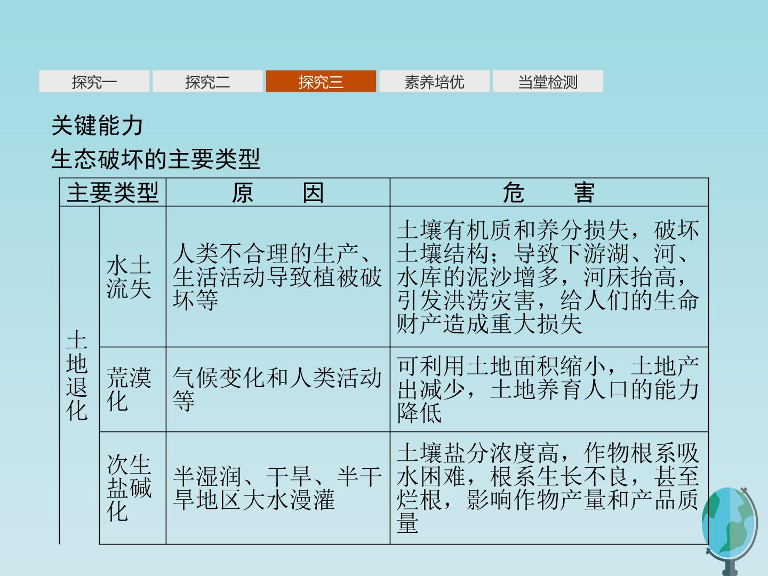Click the 原因 column header
The image size is (768, 576).
tap(278, 193)
